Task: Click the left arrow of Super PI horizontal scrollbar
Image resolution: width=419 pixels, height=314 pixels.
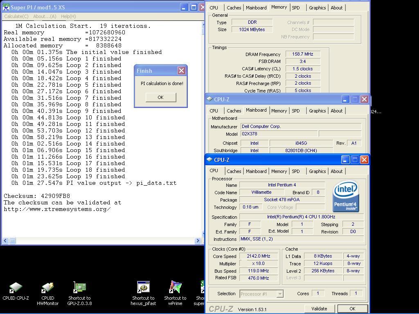Action: coord(5,240)
